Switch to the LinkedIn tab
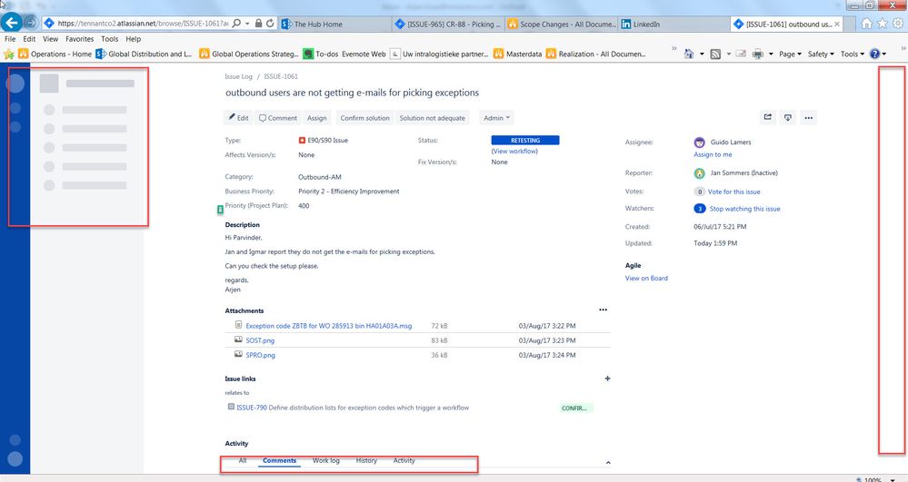Viewport: 908px width, 482px height. click(x=674, y=24)
